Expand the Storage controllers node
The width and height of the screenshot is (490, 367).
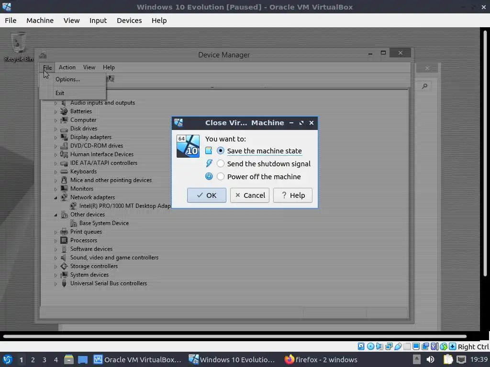(x=56, y=267)
